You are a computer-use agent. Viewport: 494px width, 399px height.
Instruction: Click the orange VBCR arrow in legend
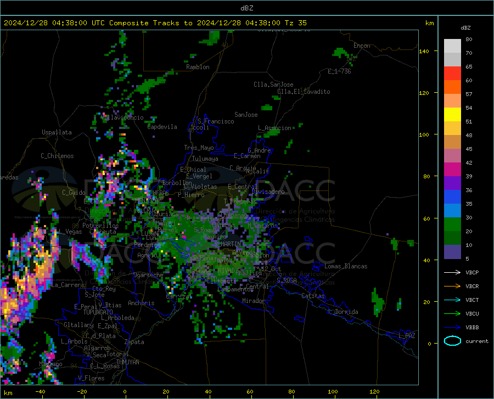pyautogui.click(x=452, y=286)
